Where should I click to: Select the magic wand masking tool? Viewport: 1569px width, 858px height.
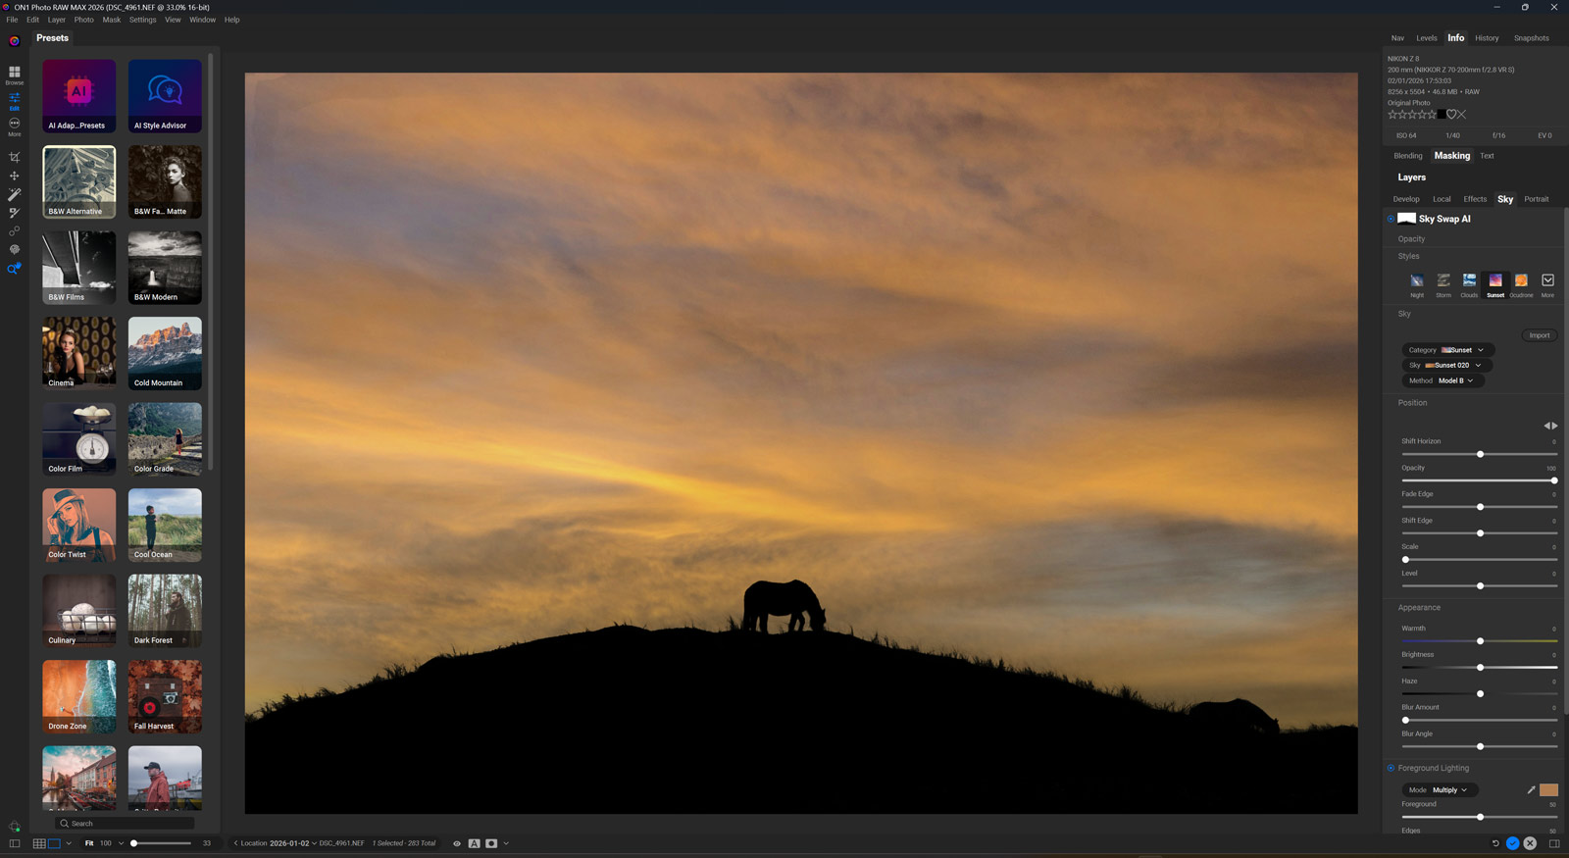[x=14, y=194]
